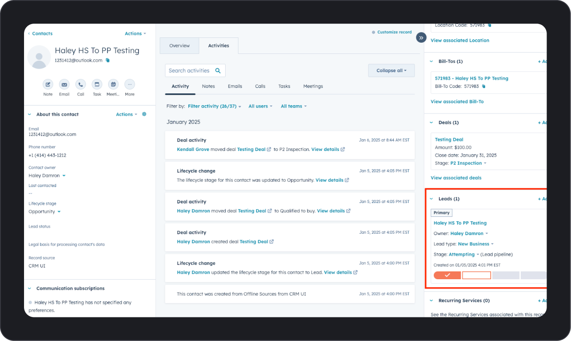This screenshot has height=341, width=571.
Task: Open the Meetings calendar icon
Action: coord(113,84)
